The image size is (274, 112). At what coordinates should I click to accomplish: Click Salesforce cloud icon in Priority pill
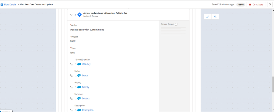79,87
